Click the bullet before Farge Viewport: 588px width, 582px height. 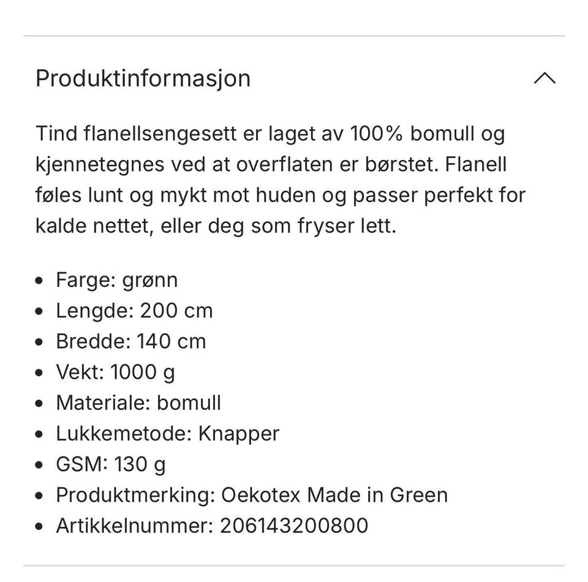click(39, 281)
